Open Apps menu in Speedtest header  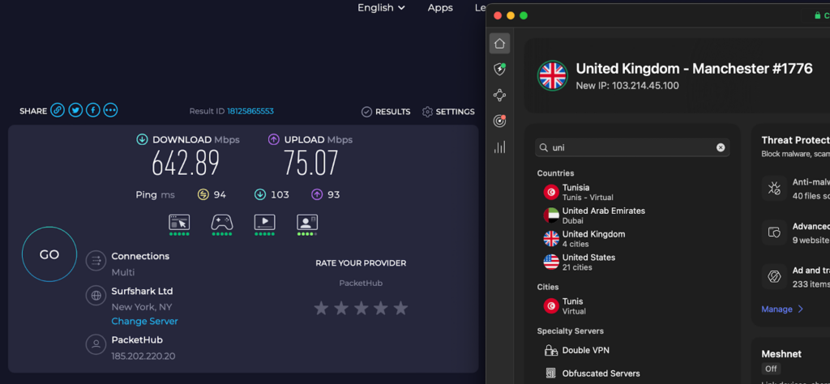[x=440, y=7]
